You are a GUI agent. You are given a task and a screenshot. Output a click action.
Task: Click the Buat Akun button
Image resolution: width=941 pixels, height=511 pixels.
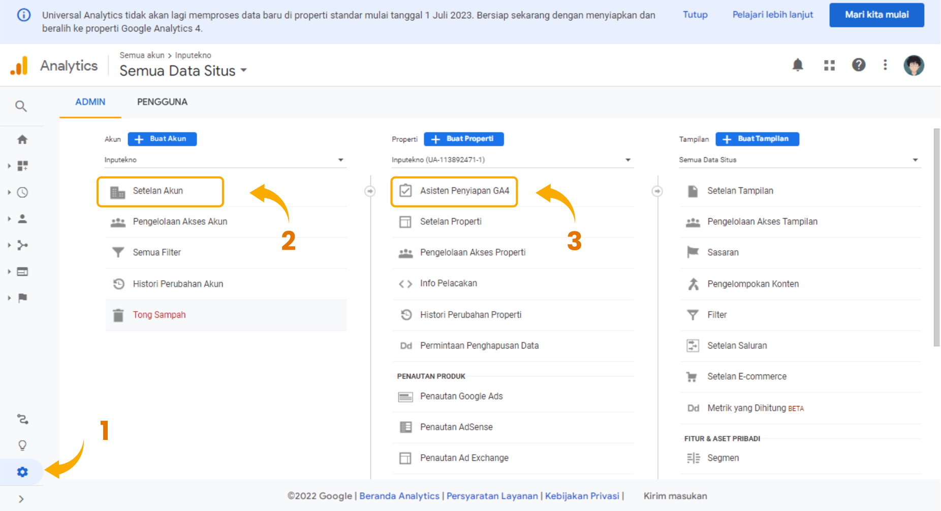tap(162, 139)
